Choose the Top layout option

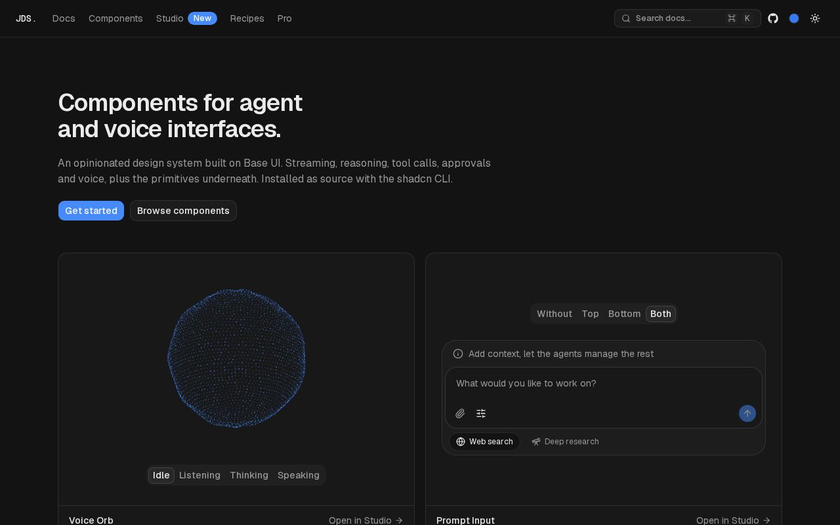(x=590, y=314)
